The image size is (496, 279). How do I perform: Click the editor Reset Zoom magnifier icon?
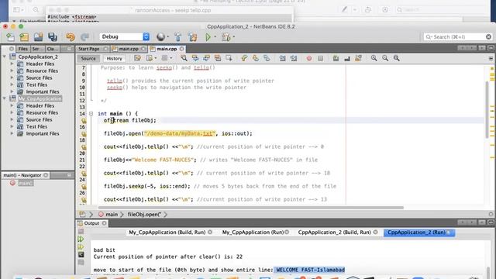(x=396, y=58)
